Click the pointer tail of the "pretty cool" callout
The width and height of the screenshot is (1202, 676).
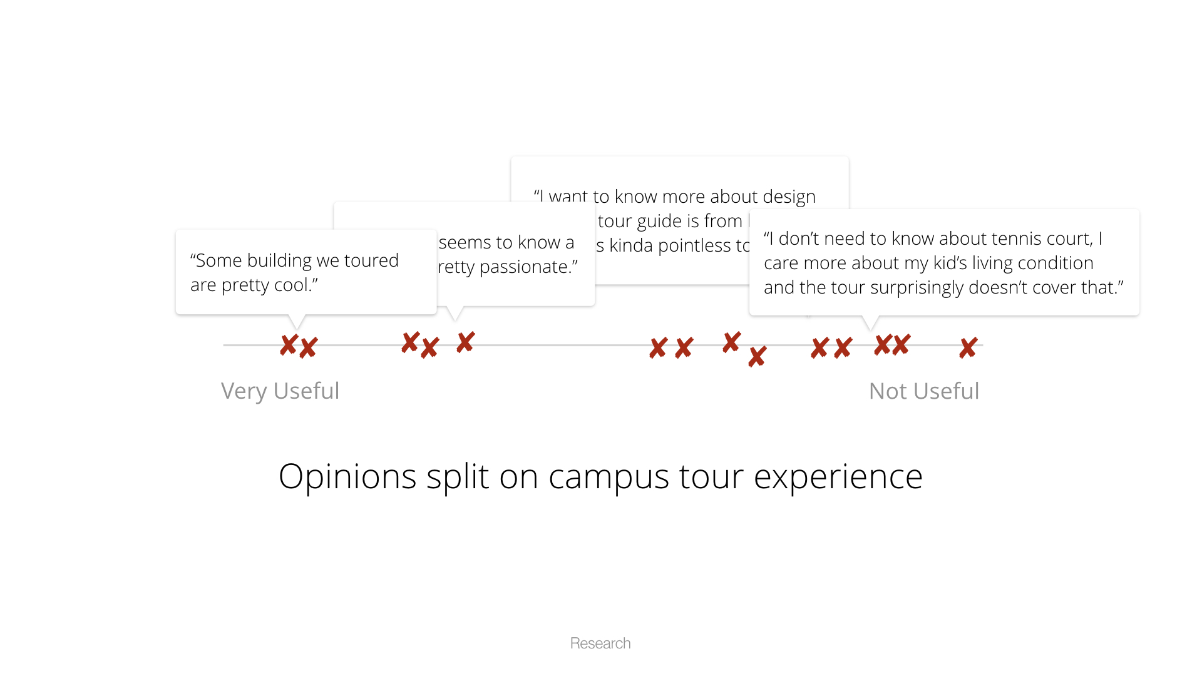[x=297, y=322]
